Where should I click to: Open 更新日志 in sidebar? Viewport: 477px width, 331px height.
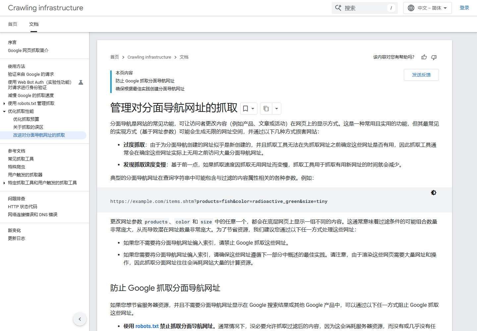17,239
